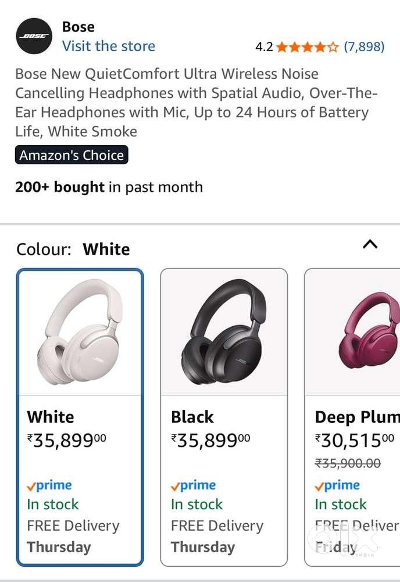Open the Visit the store link
Image resolution: width=400 pixels, height=582 pixels.
click(x=108, y=46)
